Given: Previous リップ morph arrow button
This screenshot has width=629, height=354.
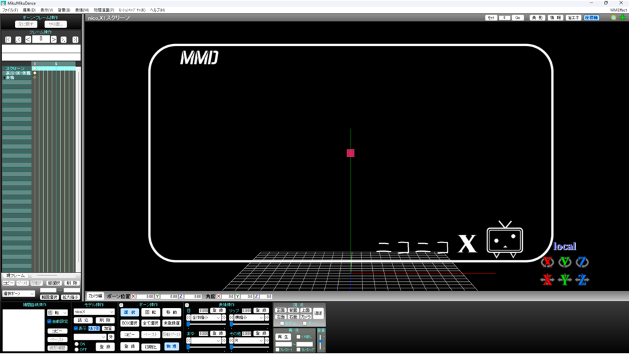Looking at the screenshot, I should (x=231, y=317).
